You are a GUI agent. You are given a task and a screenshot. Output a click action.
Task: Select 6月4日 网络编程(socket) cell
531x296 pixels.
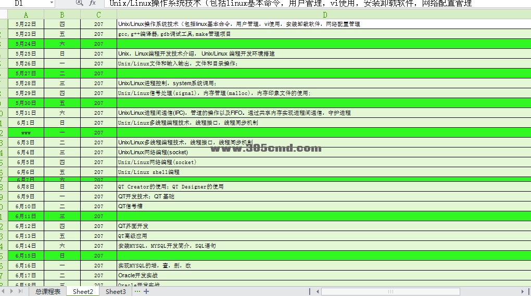click(324, 152)
